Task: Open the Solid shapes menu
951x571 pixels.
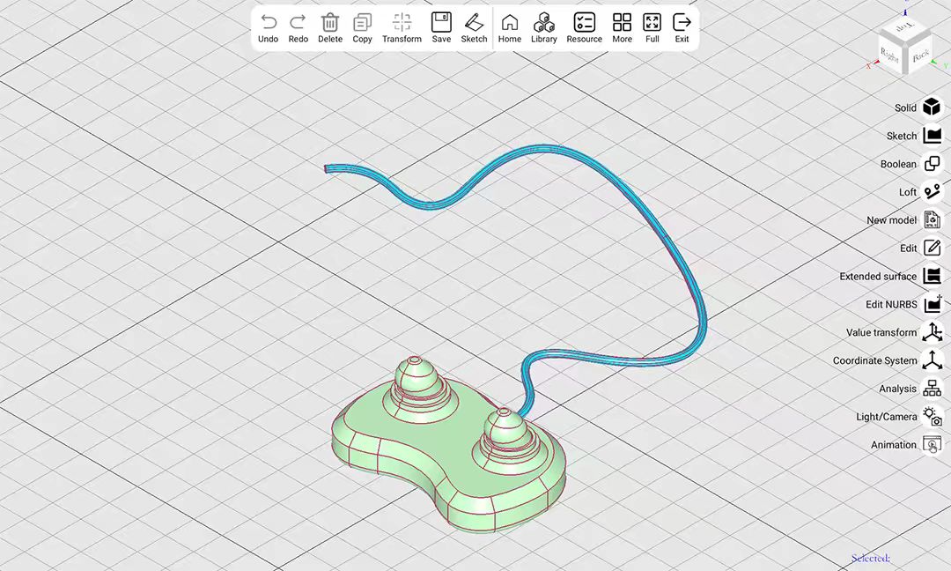Action: 931,108
